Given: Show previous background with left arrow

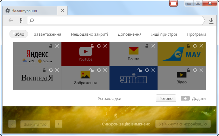Looking at the screenshot, I should 12,124.
